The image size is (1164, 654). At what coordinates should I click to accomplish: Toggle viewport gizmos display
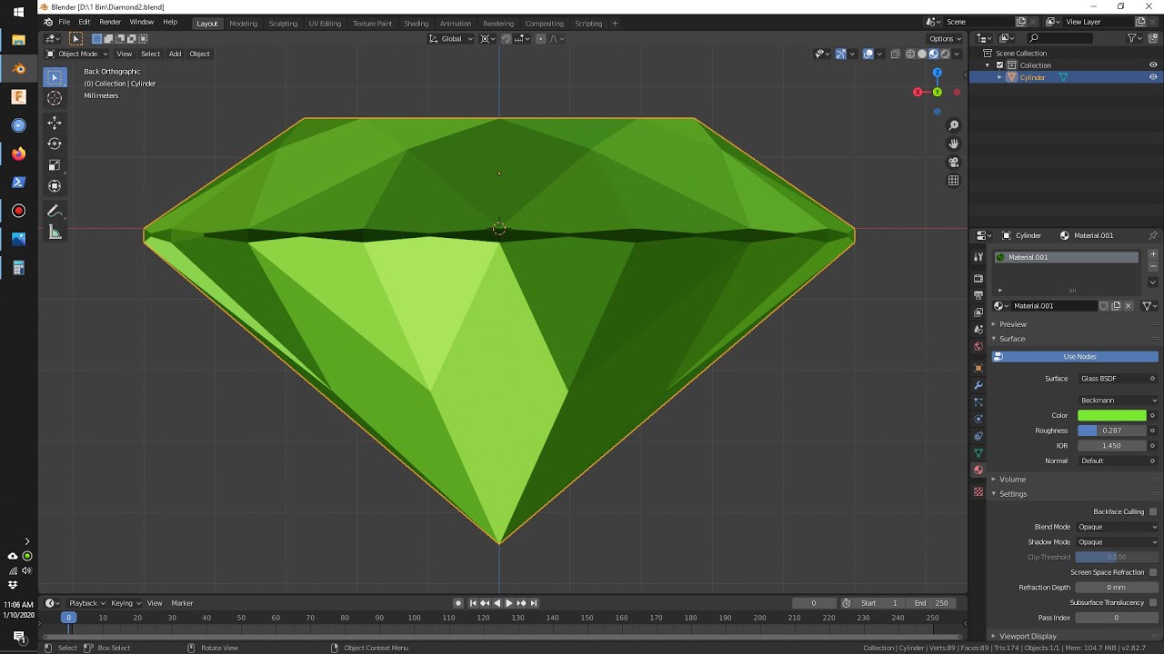(x=840, y=54)
